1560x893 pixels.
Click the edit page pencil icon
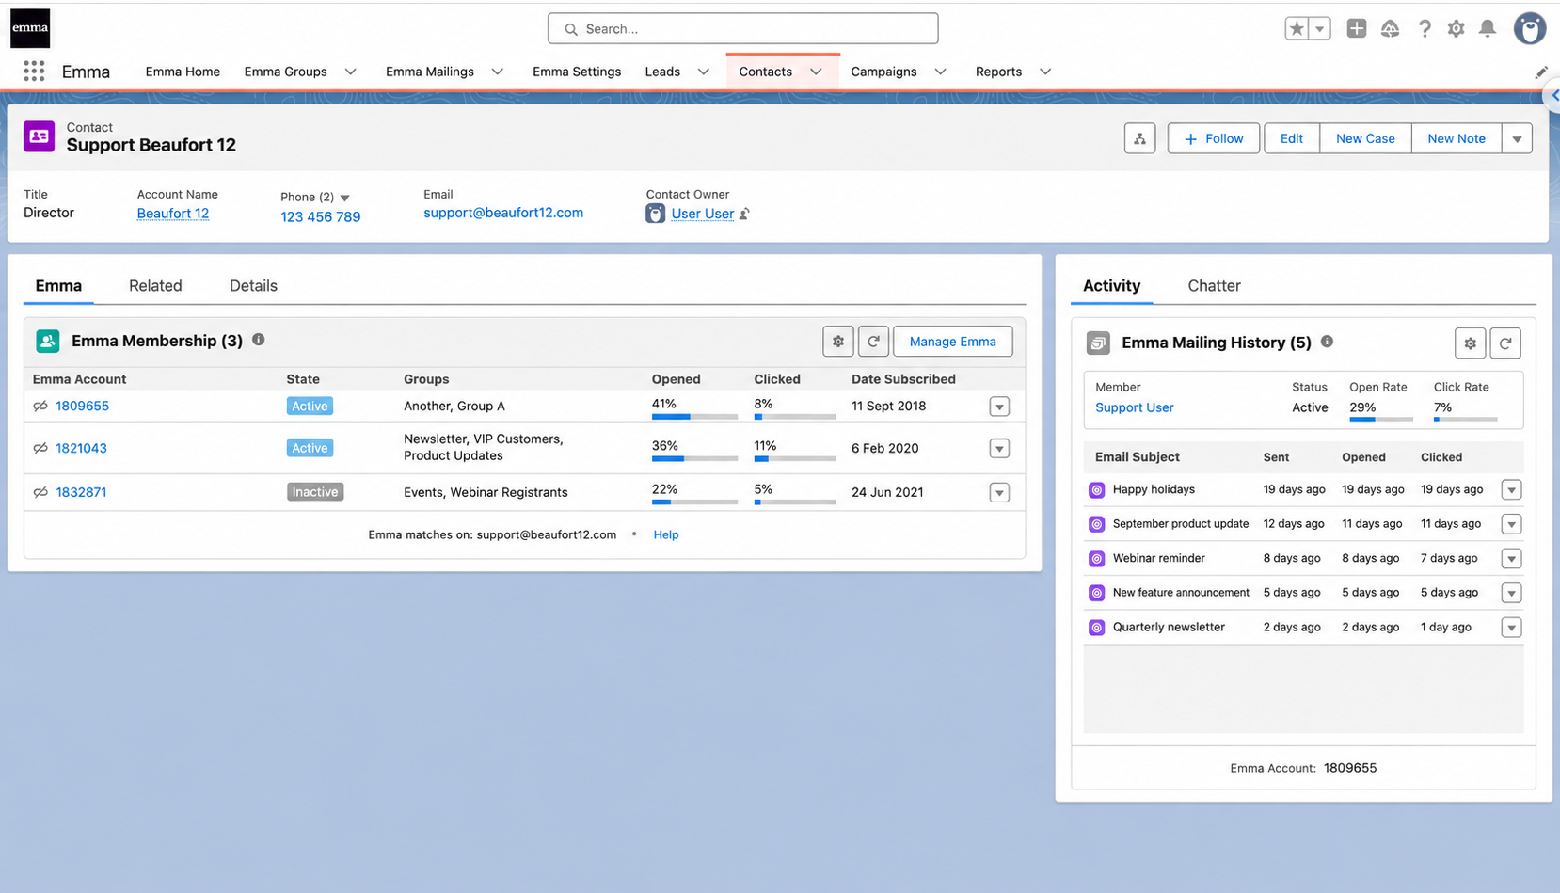click(x=1541, y=72)
